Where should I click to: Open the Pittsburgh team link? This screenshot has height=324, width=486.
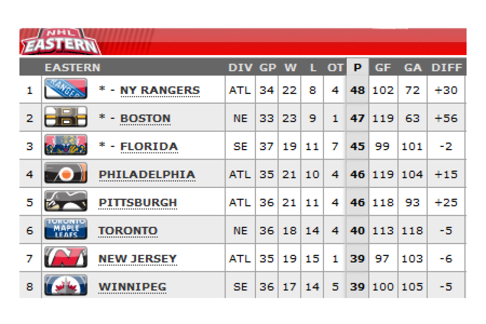[138, 202]
